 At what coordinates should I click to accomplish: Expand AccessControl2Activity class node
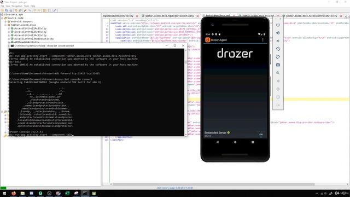click(x=9, y=32)
